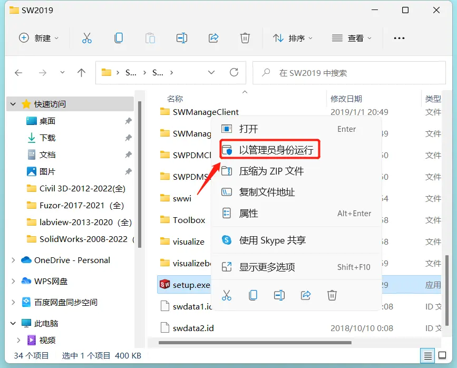This screenshot has height=368, width=457.
Task: Choose 显示更多选项 menu entry
Action: [x=297, y=267]
